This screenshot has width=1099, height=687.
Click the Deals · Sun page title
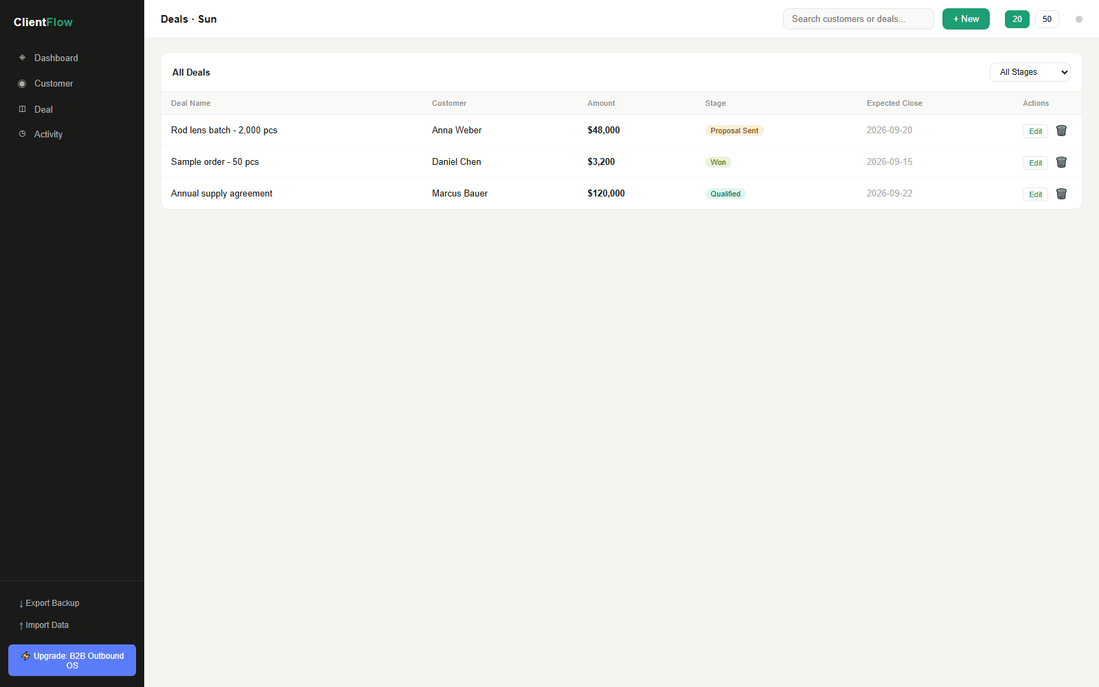[189, 19]
